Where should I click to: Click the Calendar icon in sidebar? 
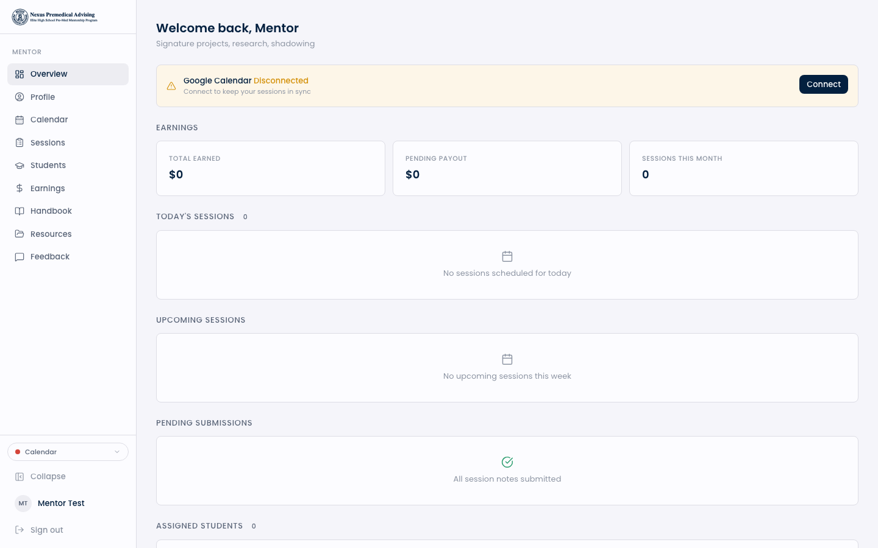click(x=20, y=120)
